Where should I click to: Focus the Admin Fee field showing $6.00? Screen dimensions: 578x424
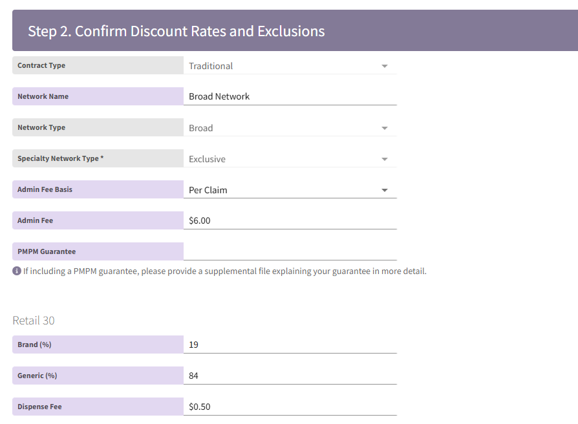(x=290, y=220)
